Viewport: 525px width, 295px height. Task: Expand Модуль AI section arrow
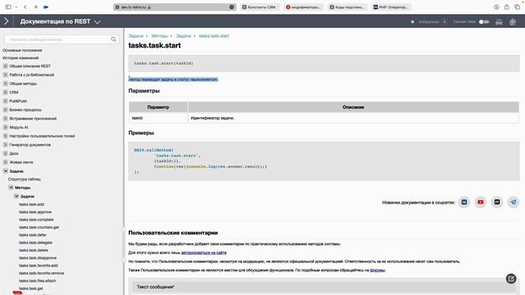tap(6, 127)
